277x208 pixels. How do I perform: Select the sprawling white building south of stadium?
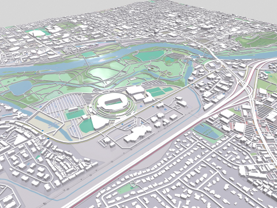coord(137,134)
